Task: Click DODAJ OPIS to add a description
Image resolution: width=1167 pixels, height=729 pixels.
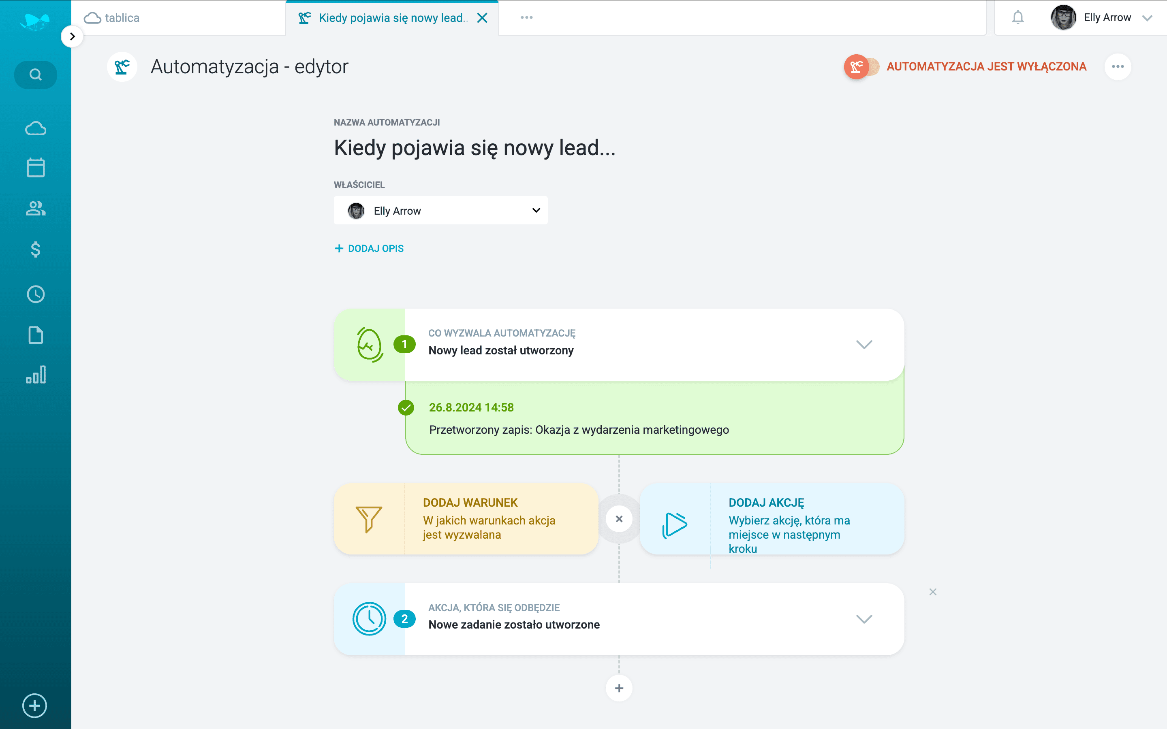Action: coord(369,248)
